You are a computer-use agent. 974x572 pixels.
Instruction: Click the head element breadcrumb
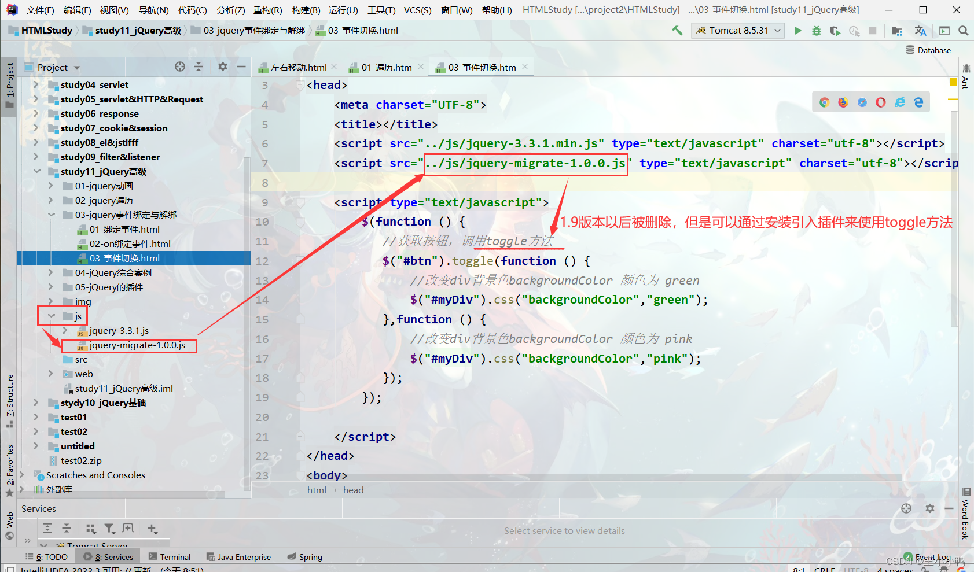coord(353,490)
